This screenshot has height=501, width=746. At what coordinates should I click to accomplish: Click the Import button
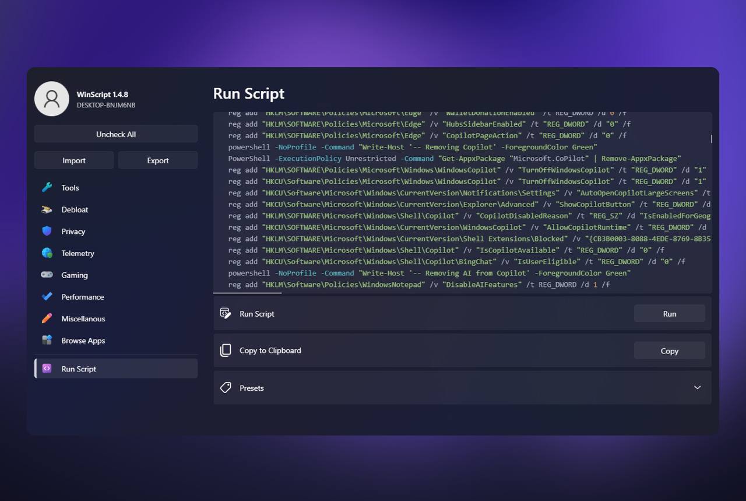[x=74, y=160]
